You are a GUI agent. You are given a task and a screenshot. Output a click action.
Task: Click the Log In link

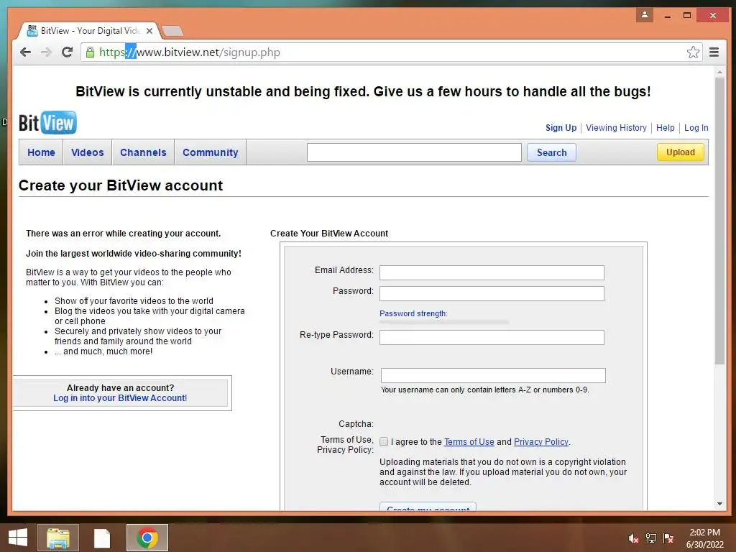tap(696, 128)
